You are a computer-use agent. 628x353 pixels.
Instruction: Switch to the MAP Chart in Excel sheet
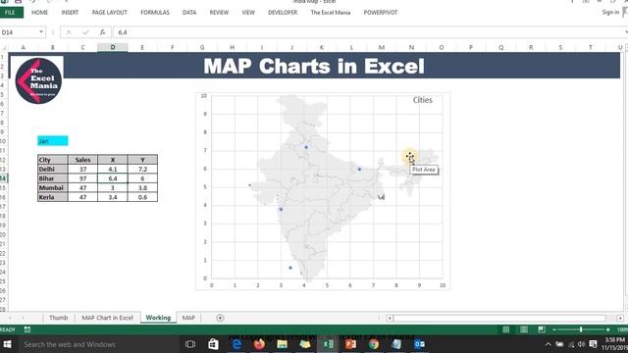tap(107, 318)
